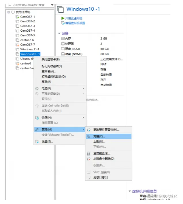The width and height of the screenshot is (183, 204).
Task: Select 清理磁盘(E)... submenu entry
Action: point(109,154)
